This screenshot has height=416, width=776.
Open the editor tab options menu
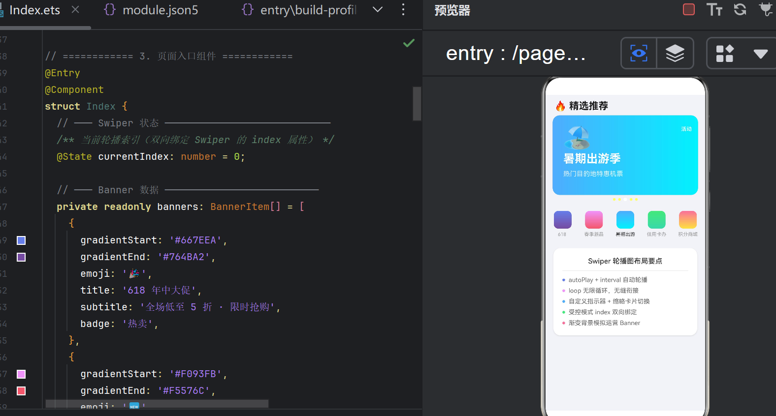click(x=403, y=10)
